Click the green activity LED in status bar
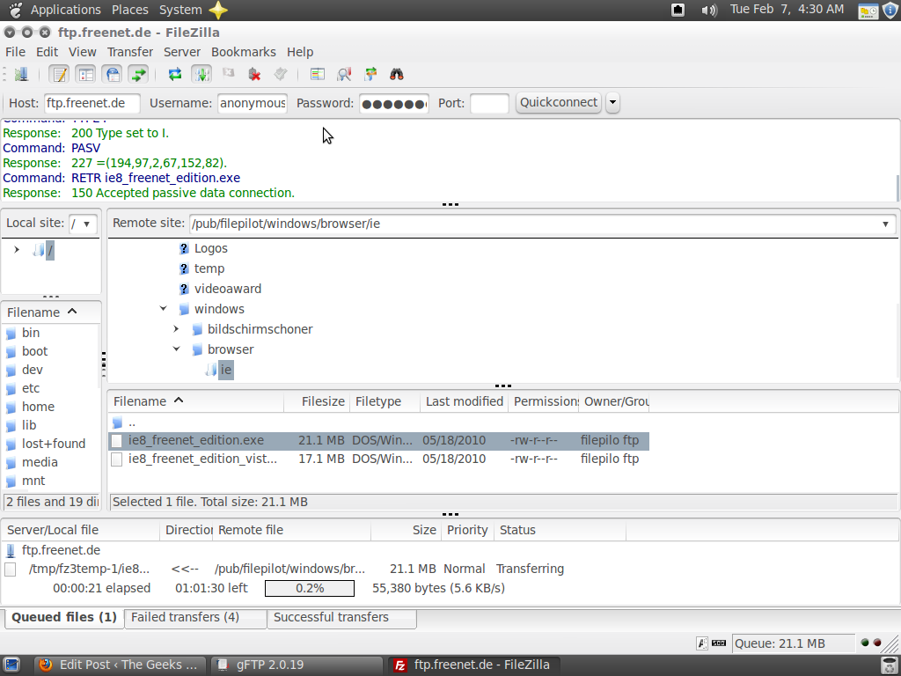This screenshot has height=676, width=901. [x=865, y=643]
